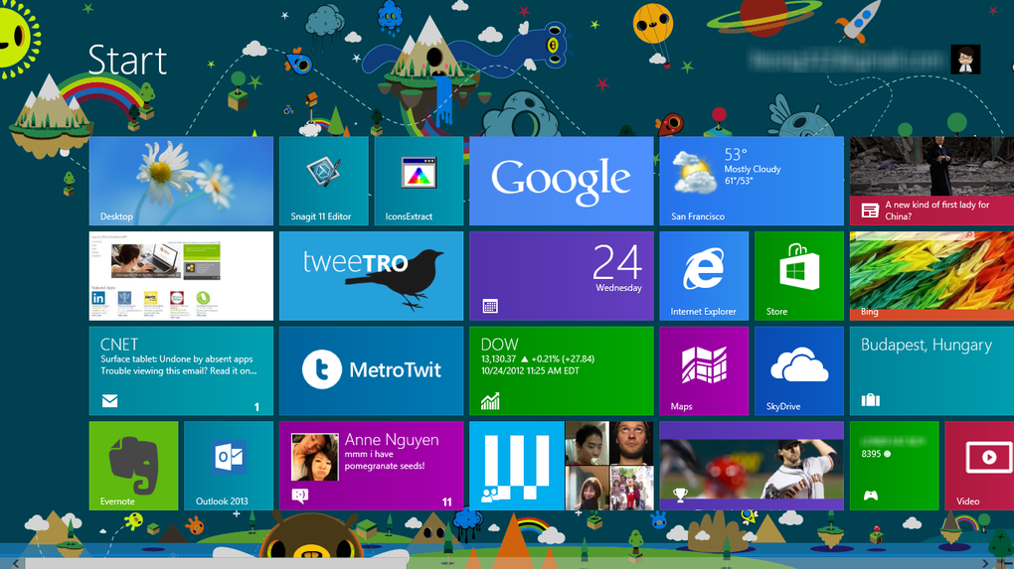Launch the MetroTwit tile
This screenshot has height=569, width=1014.
(x=371, y=370)
